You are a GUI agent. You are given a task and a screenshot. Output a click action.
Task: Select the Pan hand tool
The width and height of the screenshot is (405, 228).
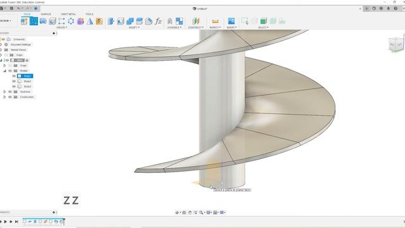point(190,213)
